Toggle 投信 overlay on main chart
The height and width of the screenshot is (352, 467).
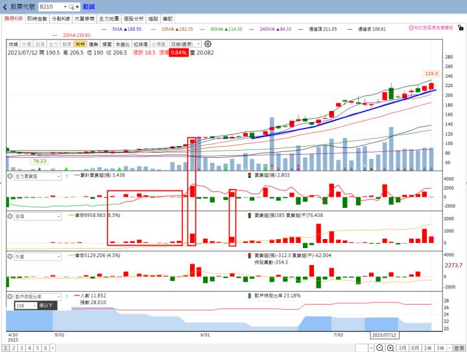click(x=40, y=44)
